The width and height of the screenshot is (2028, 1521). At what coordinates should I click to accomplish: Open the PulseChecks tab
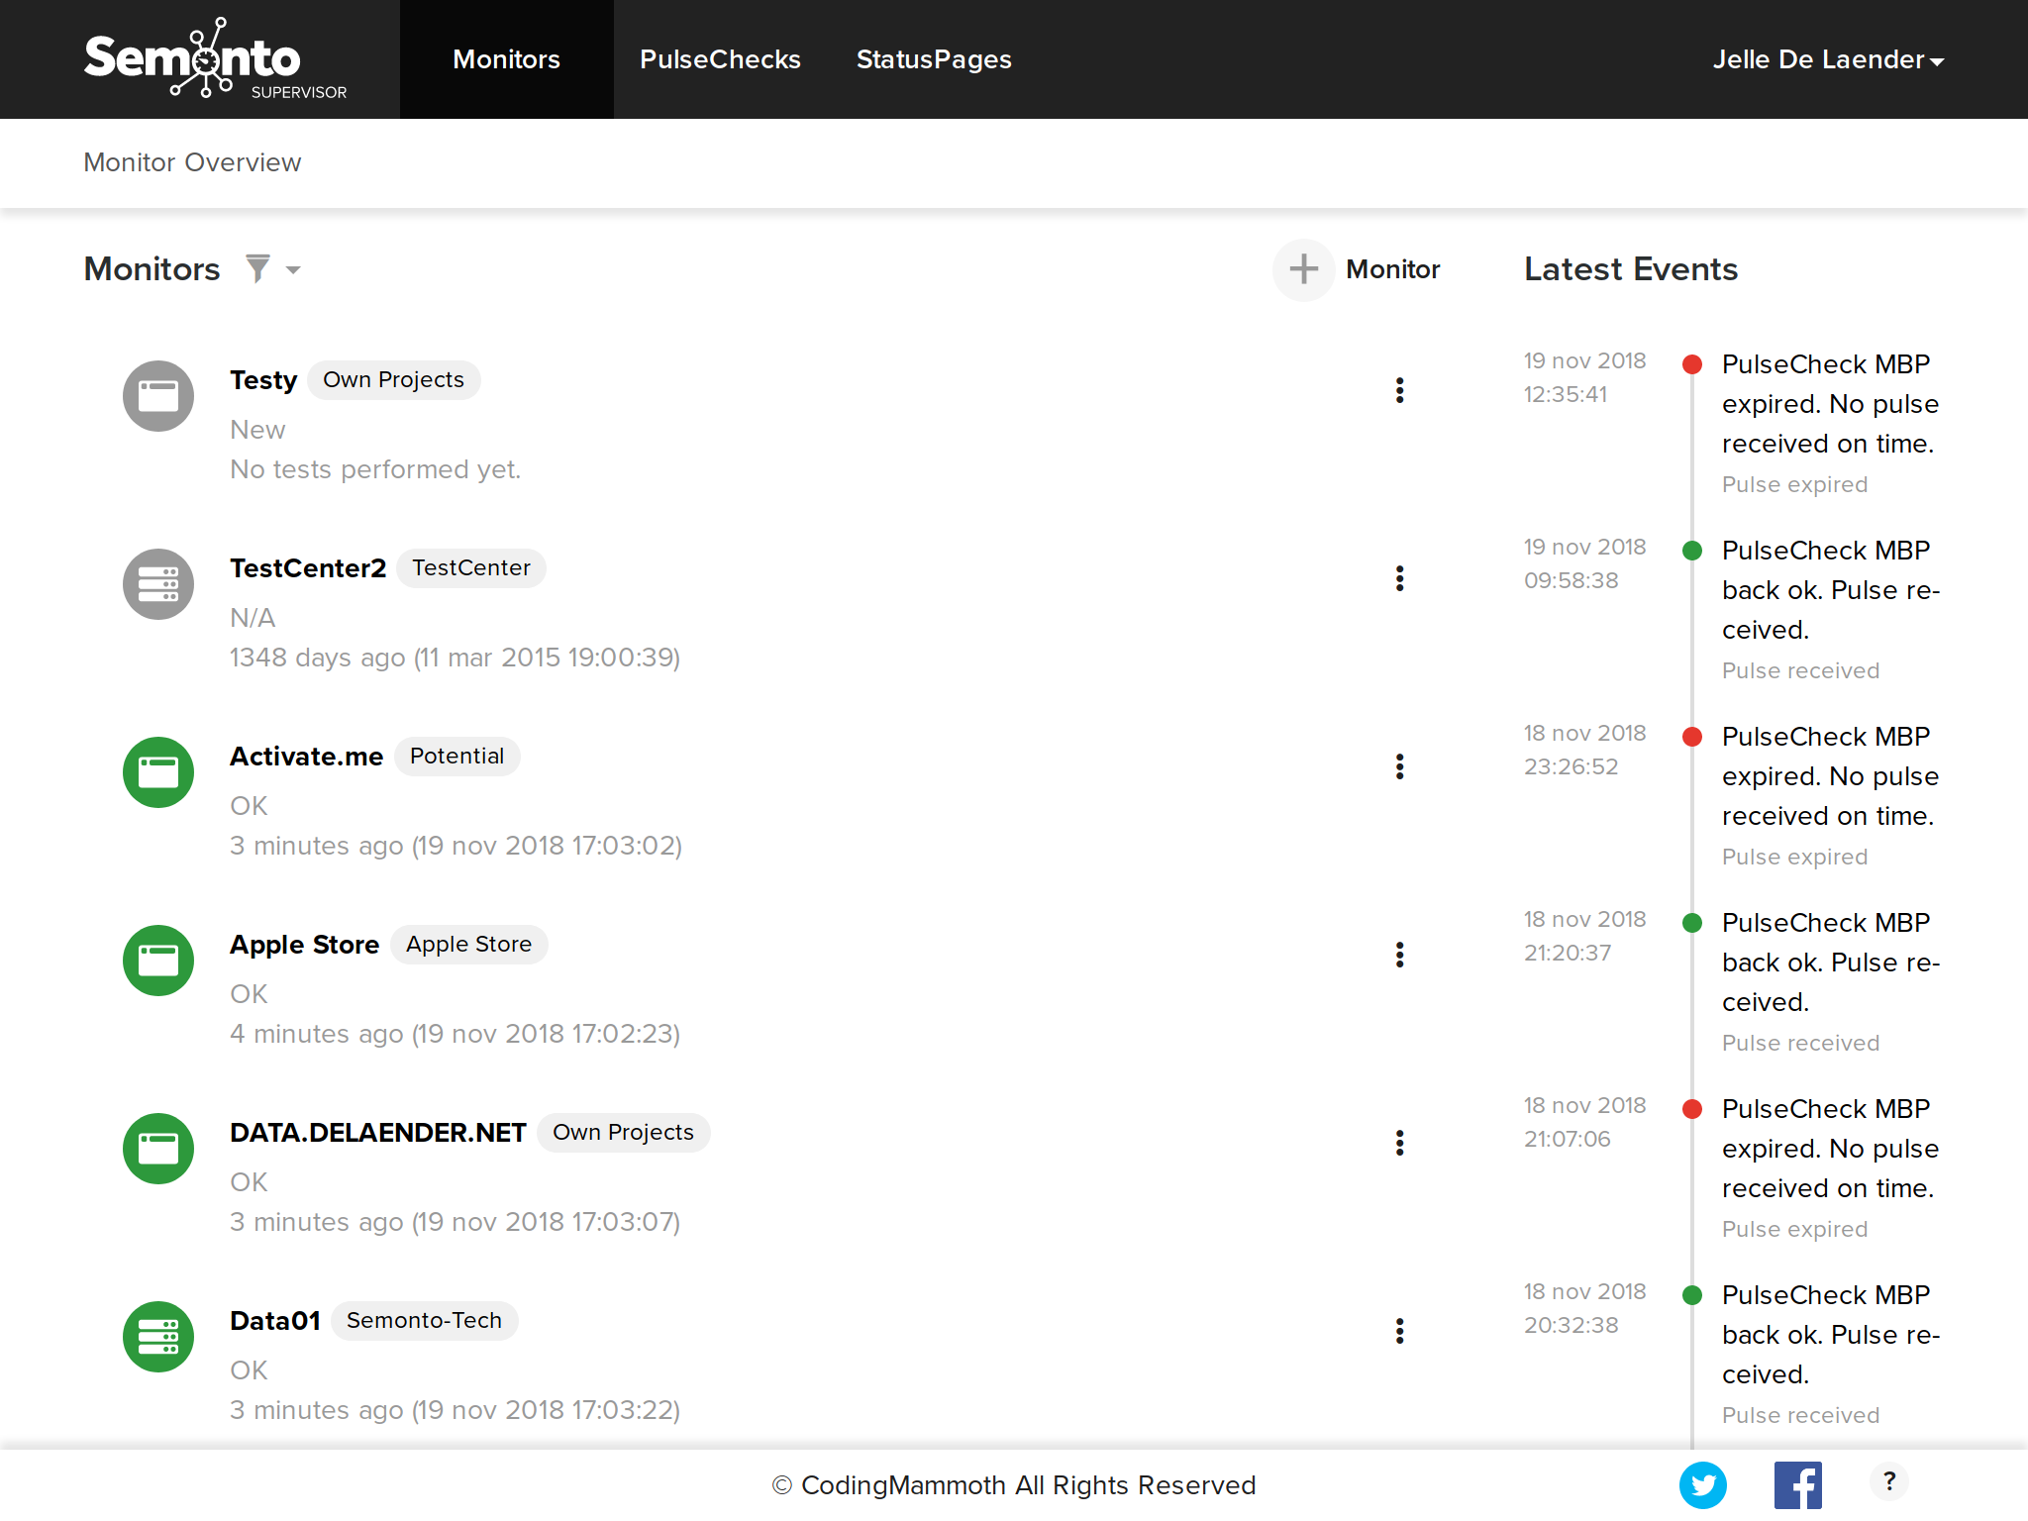coord(720,59)
